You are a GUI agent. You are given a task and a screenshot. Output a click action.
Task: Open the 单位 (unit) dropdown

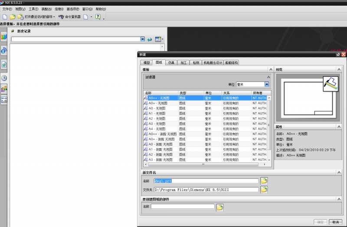point(267,84)
